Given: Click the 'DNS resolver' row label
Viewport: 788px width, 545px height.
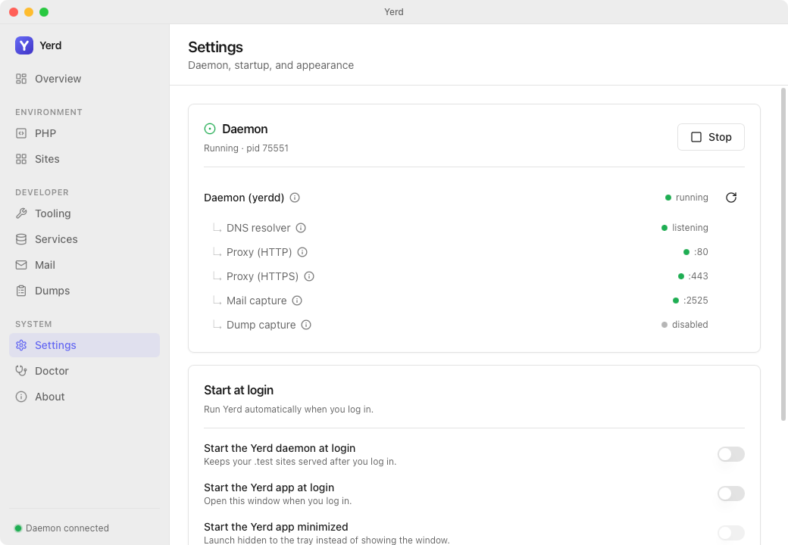Looking at the screenshot, I should click(258, 228).
